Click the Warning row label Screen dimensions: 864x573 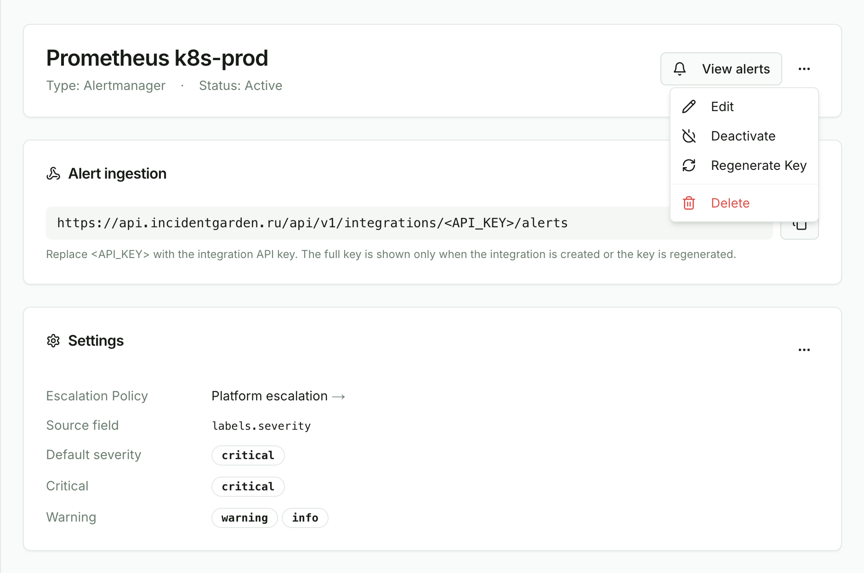click(x=71, y=517)
